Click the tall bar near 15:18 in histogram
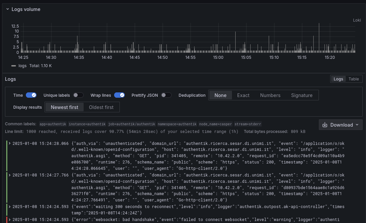Screen dimensions: 366x223 point(319,38)
